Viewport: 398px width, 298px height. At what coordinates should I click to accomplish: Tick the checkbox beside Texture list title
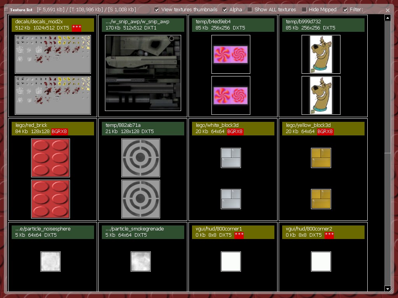(x=6, y=10)
